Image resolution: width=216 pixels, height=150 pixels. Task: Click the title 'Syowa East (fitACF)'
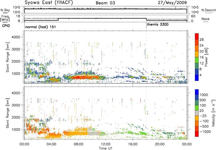coord(49,2)
